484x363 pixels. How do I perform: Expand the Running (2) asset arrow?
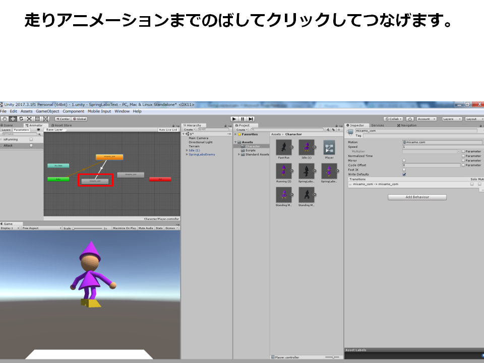(292, 171)
